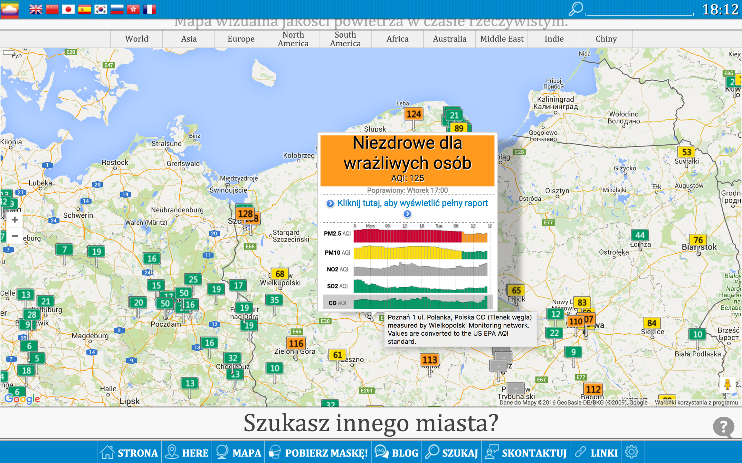Click the PM2.5 AQI red chart bar

[407, 236]
